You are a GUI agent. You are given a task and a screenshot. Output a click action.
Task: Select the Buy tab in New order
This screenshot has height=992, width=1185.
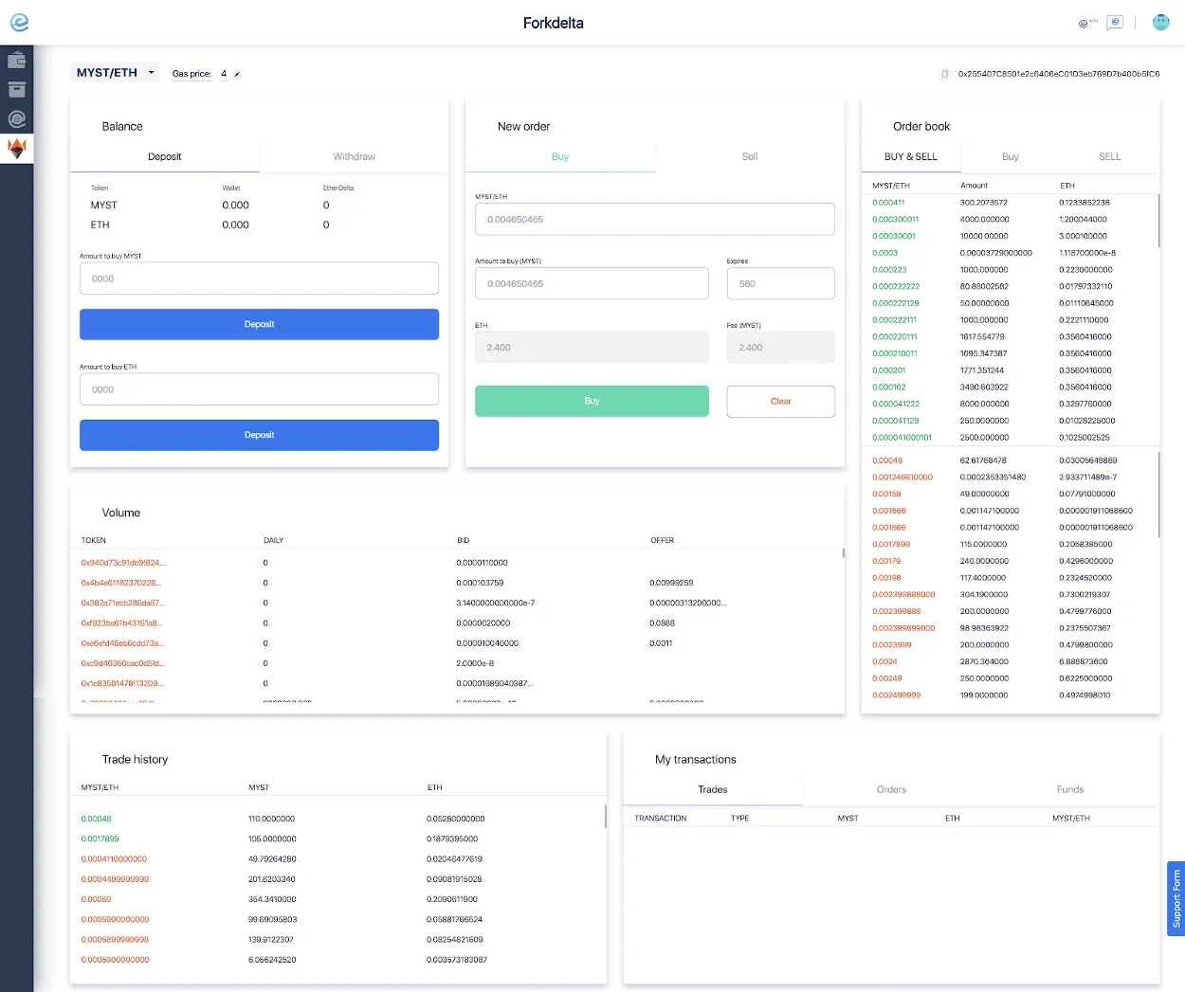tap(560, 156)
